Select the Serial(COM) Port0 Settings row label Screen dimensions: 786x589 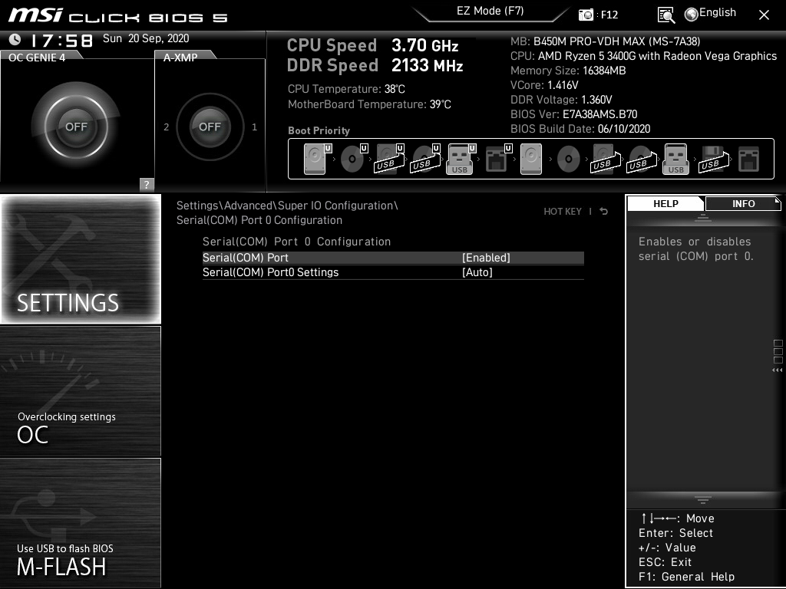(271, 272)
